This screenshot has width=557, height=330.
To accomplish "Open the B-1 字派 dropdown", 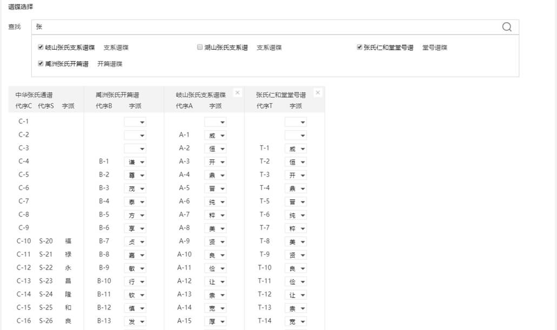I will tap(135, 161).
